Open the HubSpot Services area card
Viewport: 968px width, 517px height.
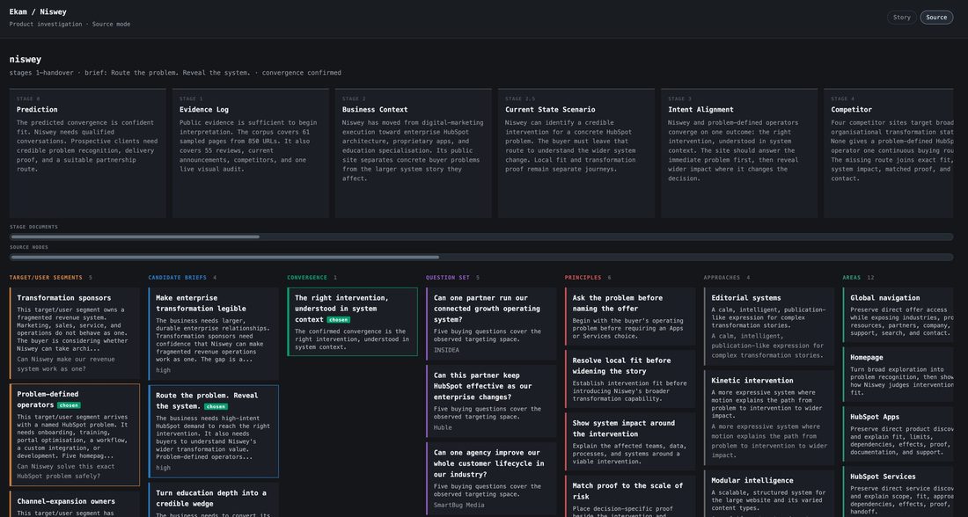(898, 492)
